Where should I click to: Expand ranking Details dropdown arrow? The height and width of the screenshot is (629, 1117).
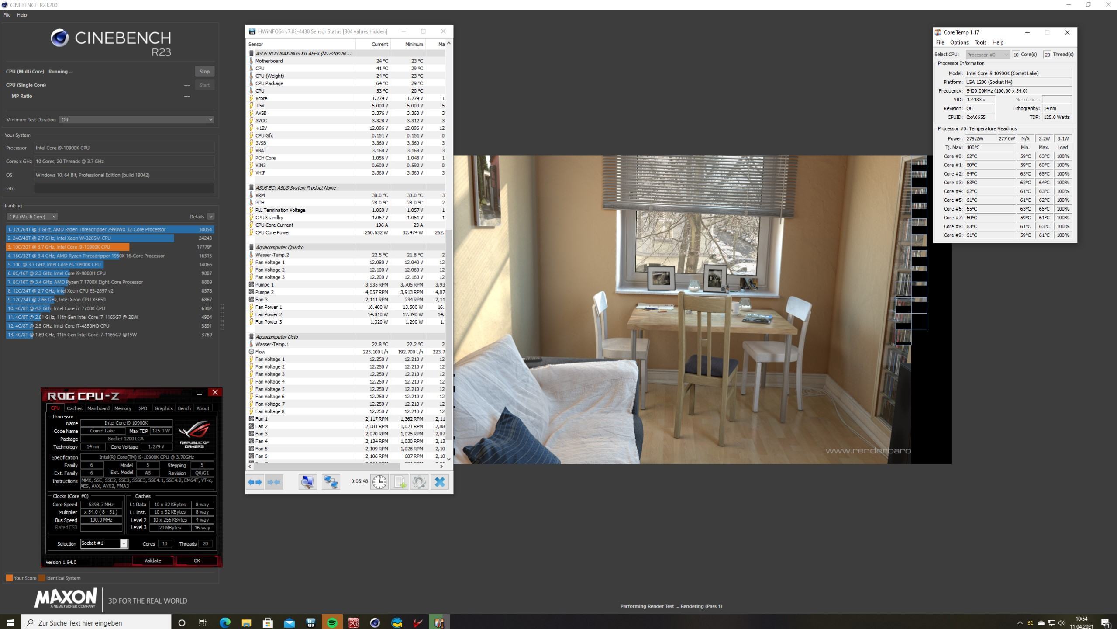tap(211, 217)
